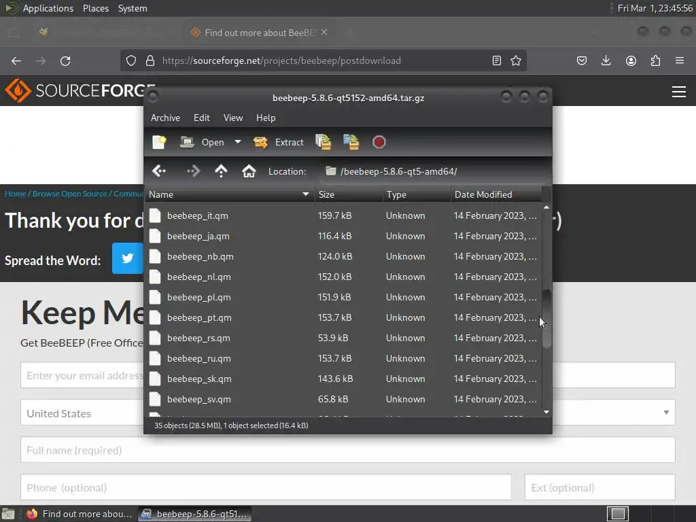The height and width of the screenshot is (522, 696).
Task: Open the Firefox Downloads panel
Action: click(x=606, y=60)
